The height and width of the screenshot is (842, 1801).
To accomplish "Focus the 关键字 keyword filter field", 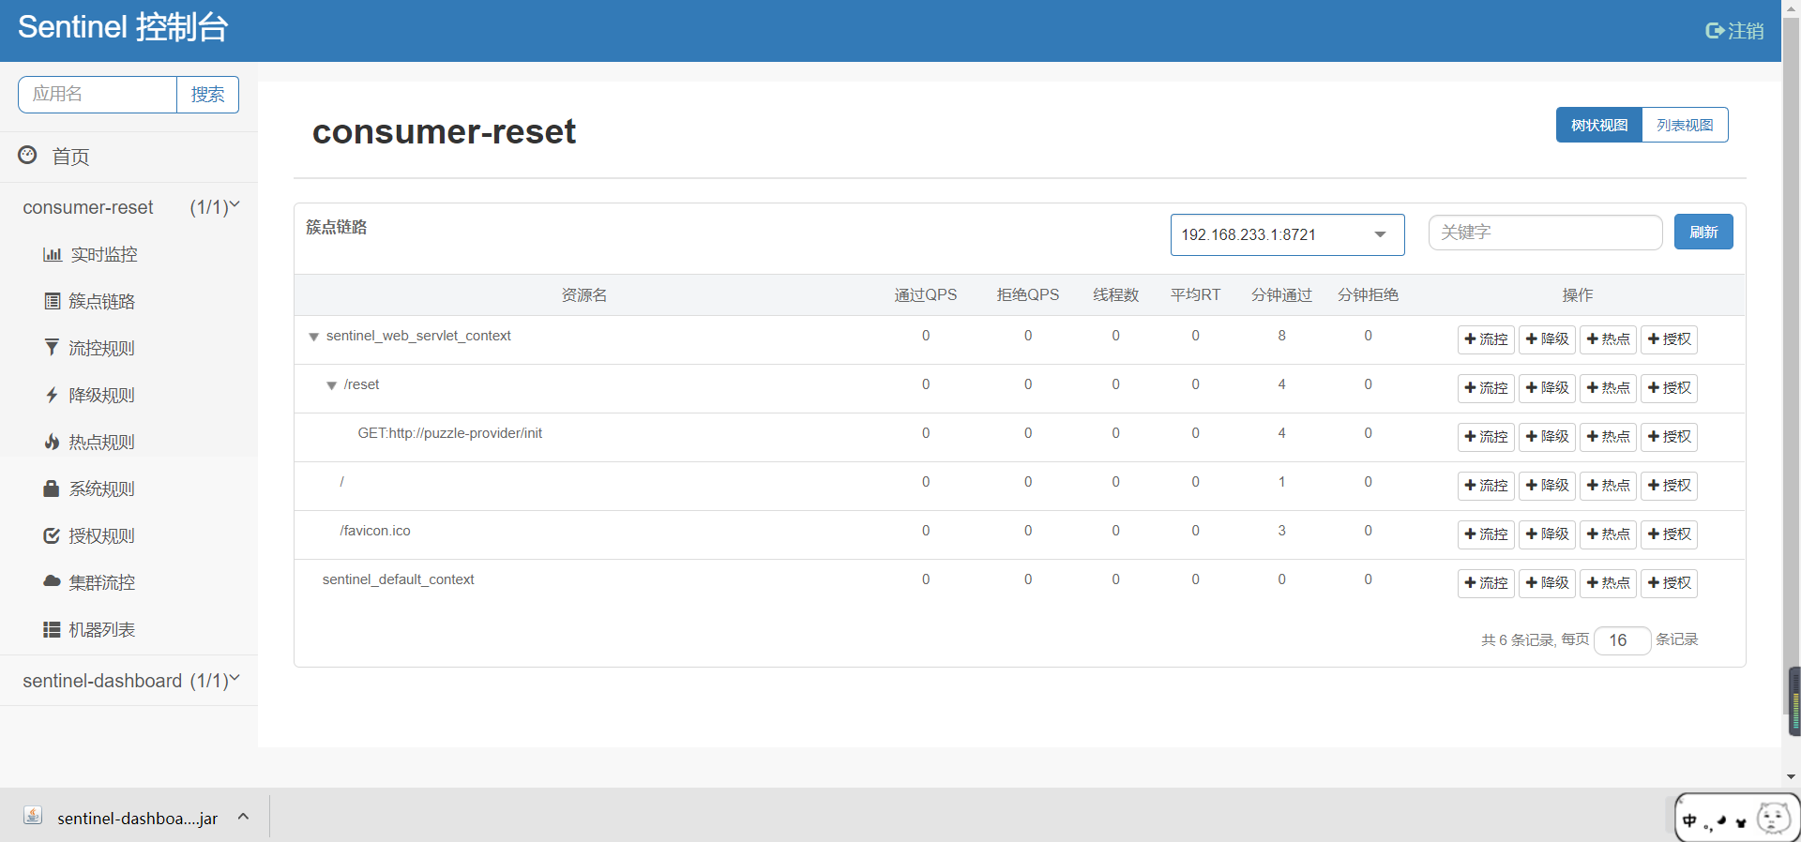I will tap(1545, 233).
